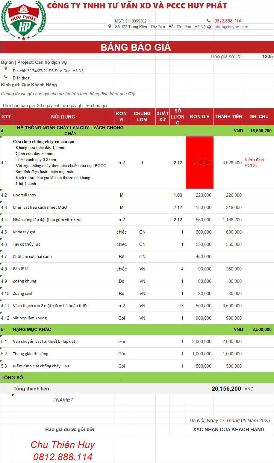Click the phone icon beside the header hotline
Viewport: 274px width, 463px height.
[x=208, y=21]
